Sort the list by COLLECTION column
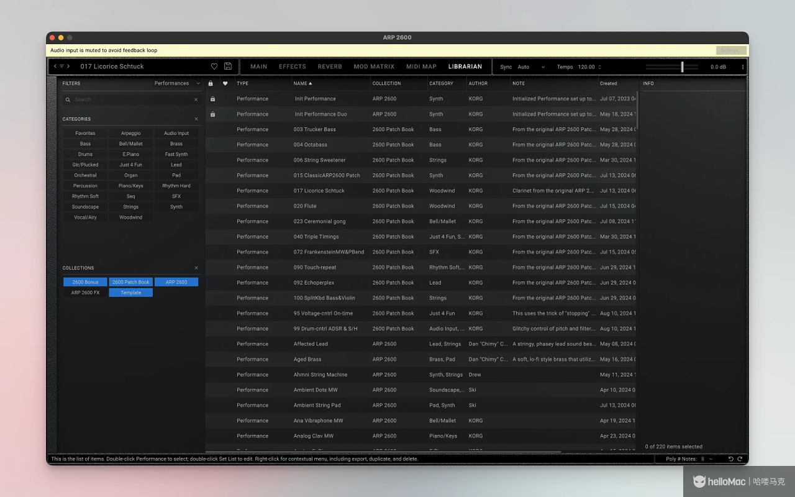 [x=387, y=83]
